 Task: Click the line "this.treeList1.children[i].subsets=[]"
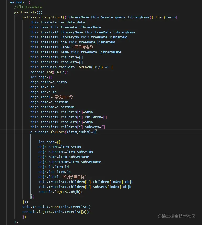point(68,127)
